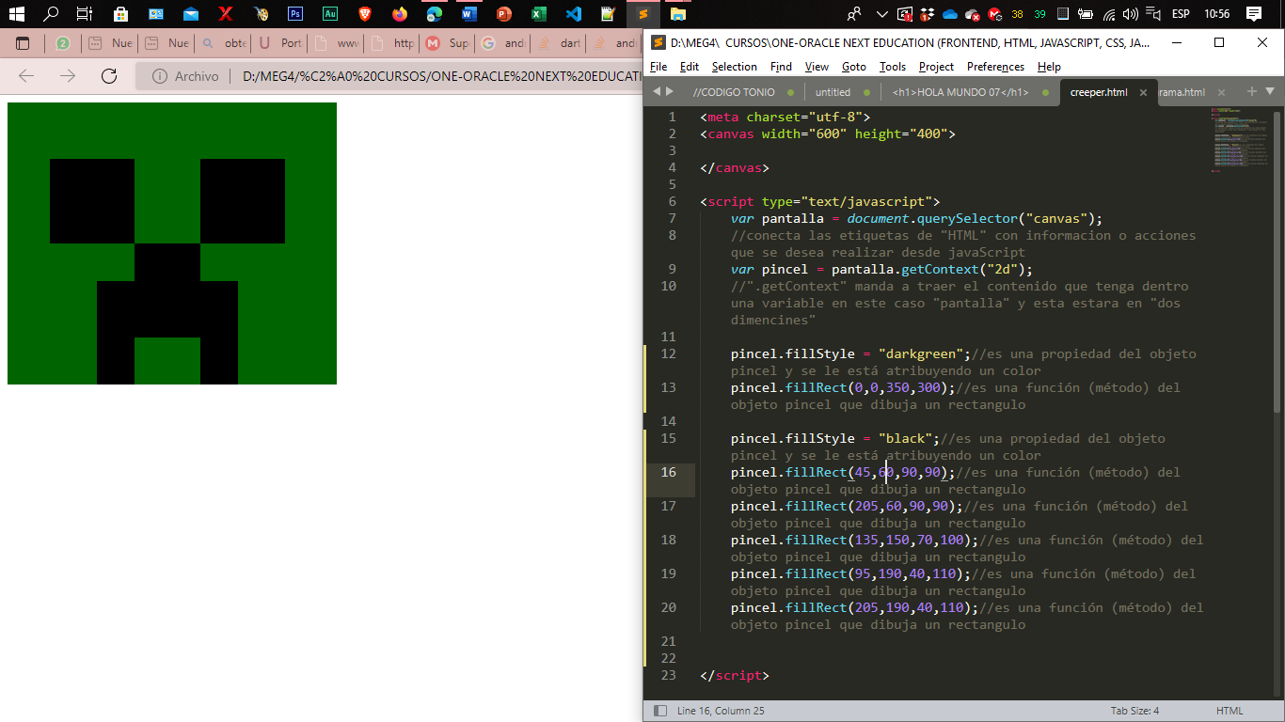Open the View menu

[817, 67]
